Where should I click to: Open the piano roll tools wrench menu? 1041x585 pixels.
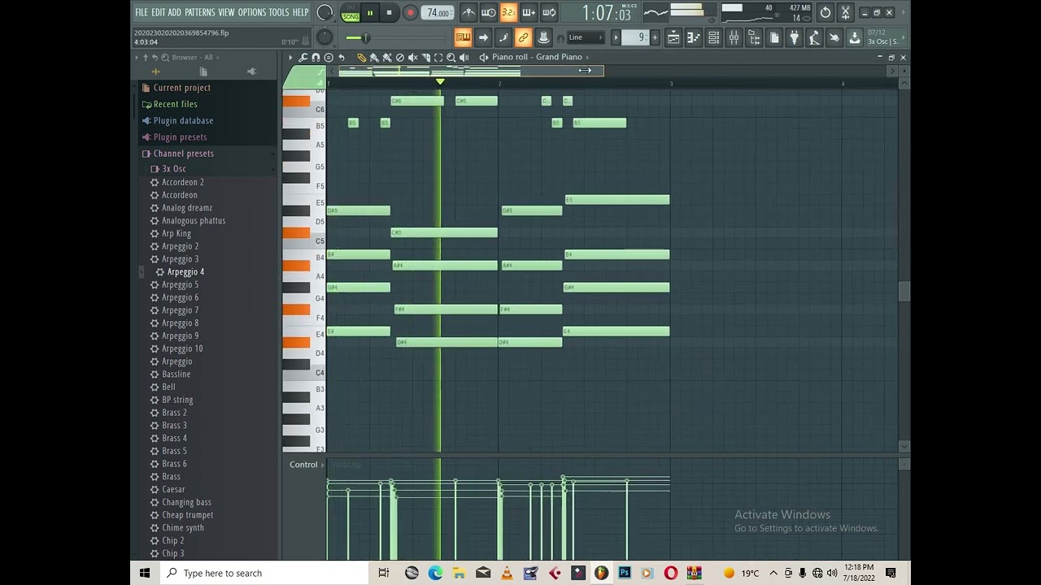(303, 57)
